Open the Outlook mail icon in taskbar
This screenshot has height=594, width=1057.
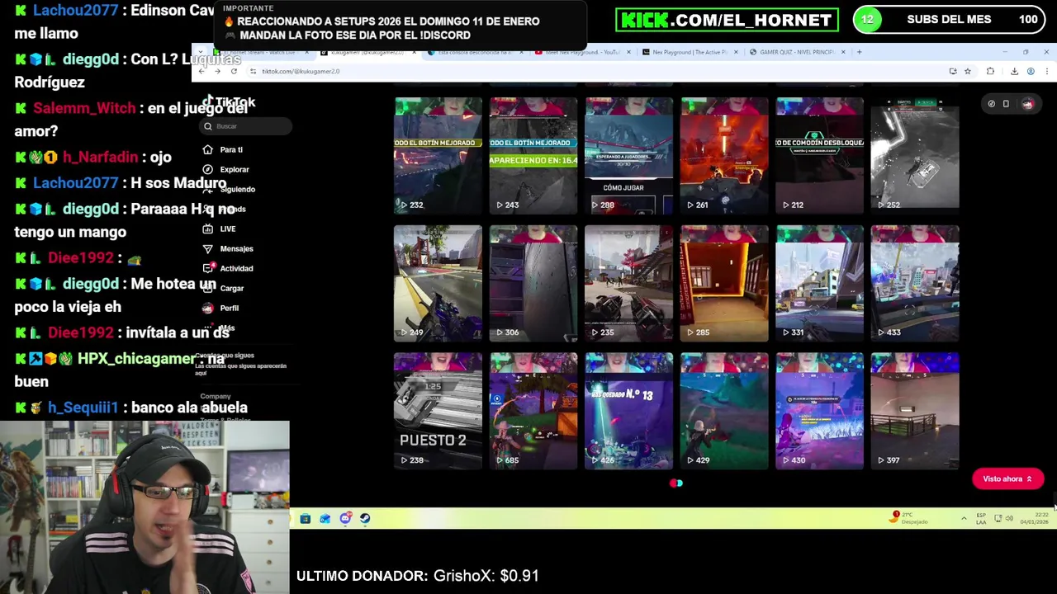pos(325,519)
